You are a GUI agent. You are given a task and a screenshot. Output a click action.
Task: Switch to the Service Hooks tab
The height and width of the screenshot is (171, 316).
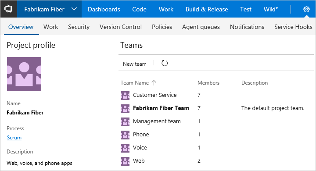[293, 27]
